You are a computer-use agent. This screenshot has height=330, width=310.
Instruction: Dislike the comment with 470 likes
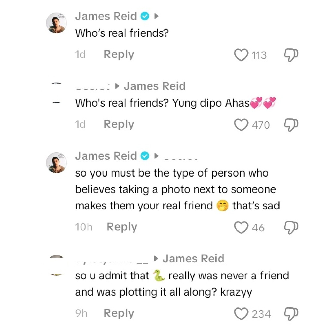point(291,125)
